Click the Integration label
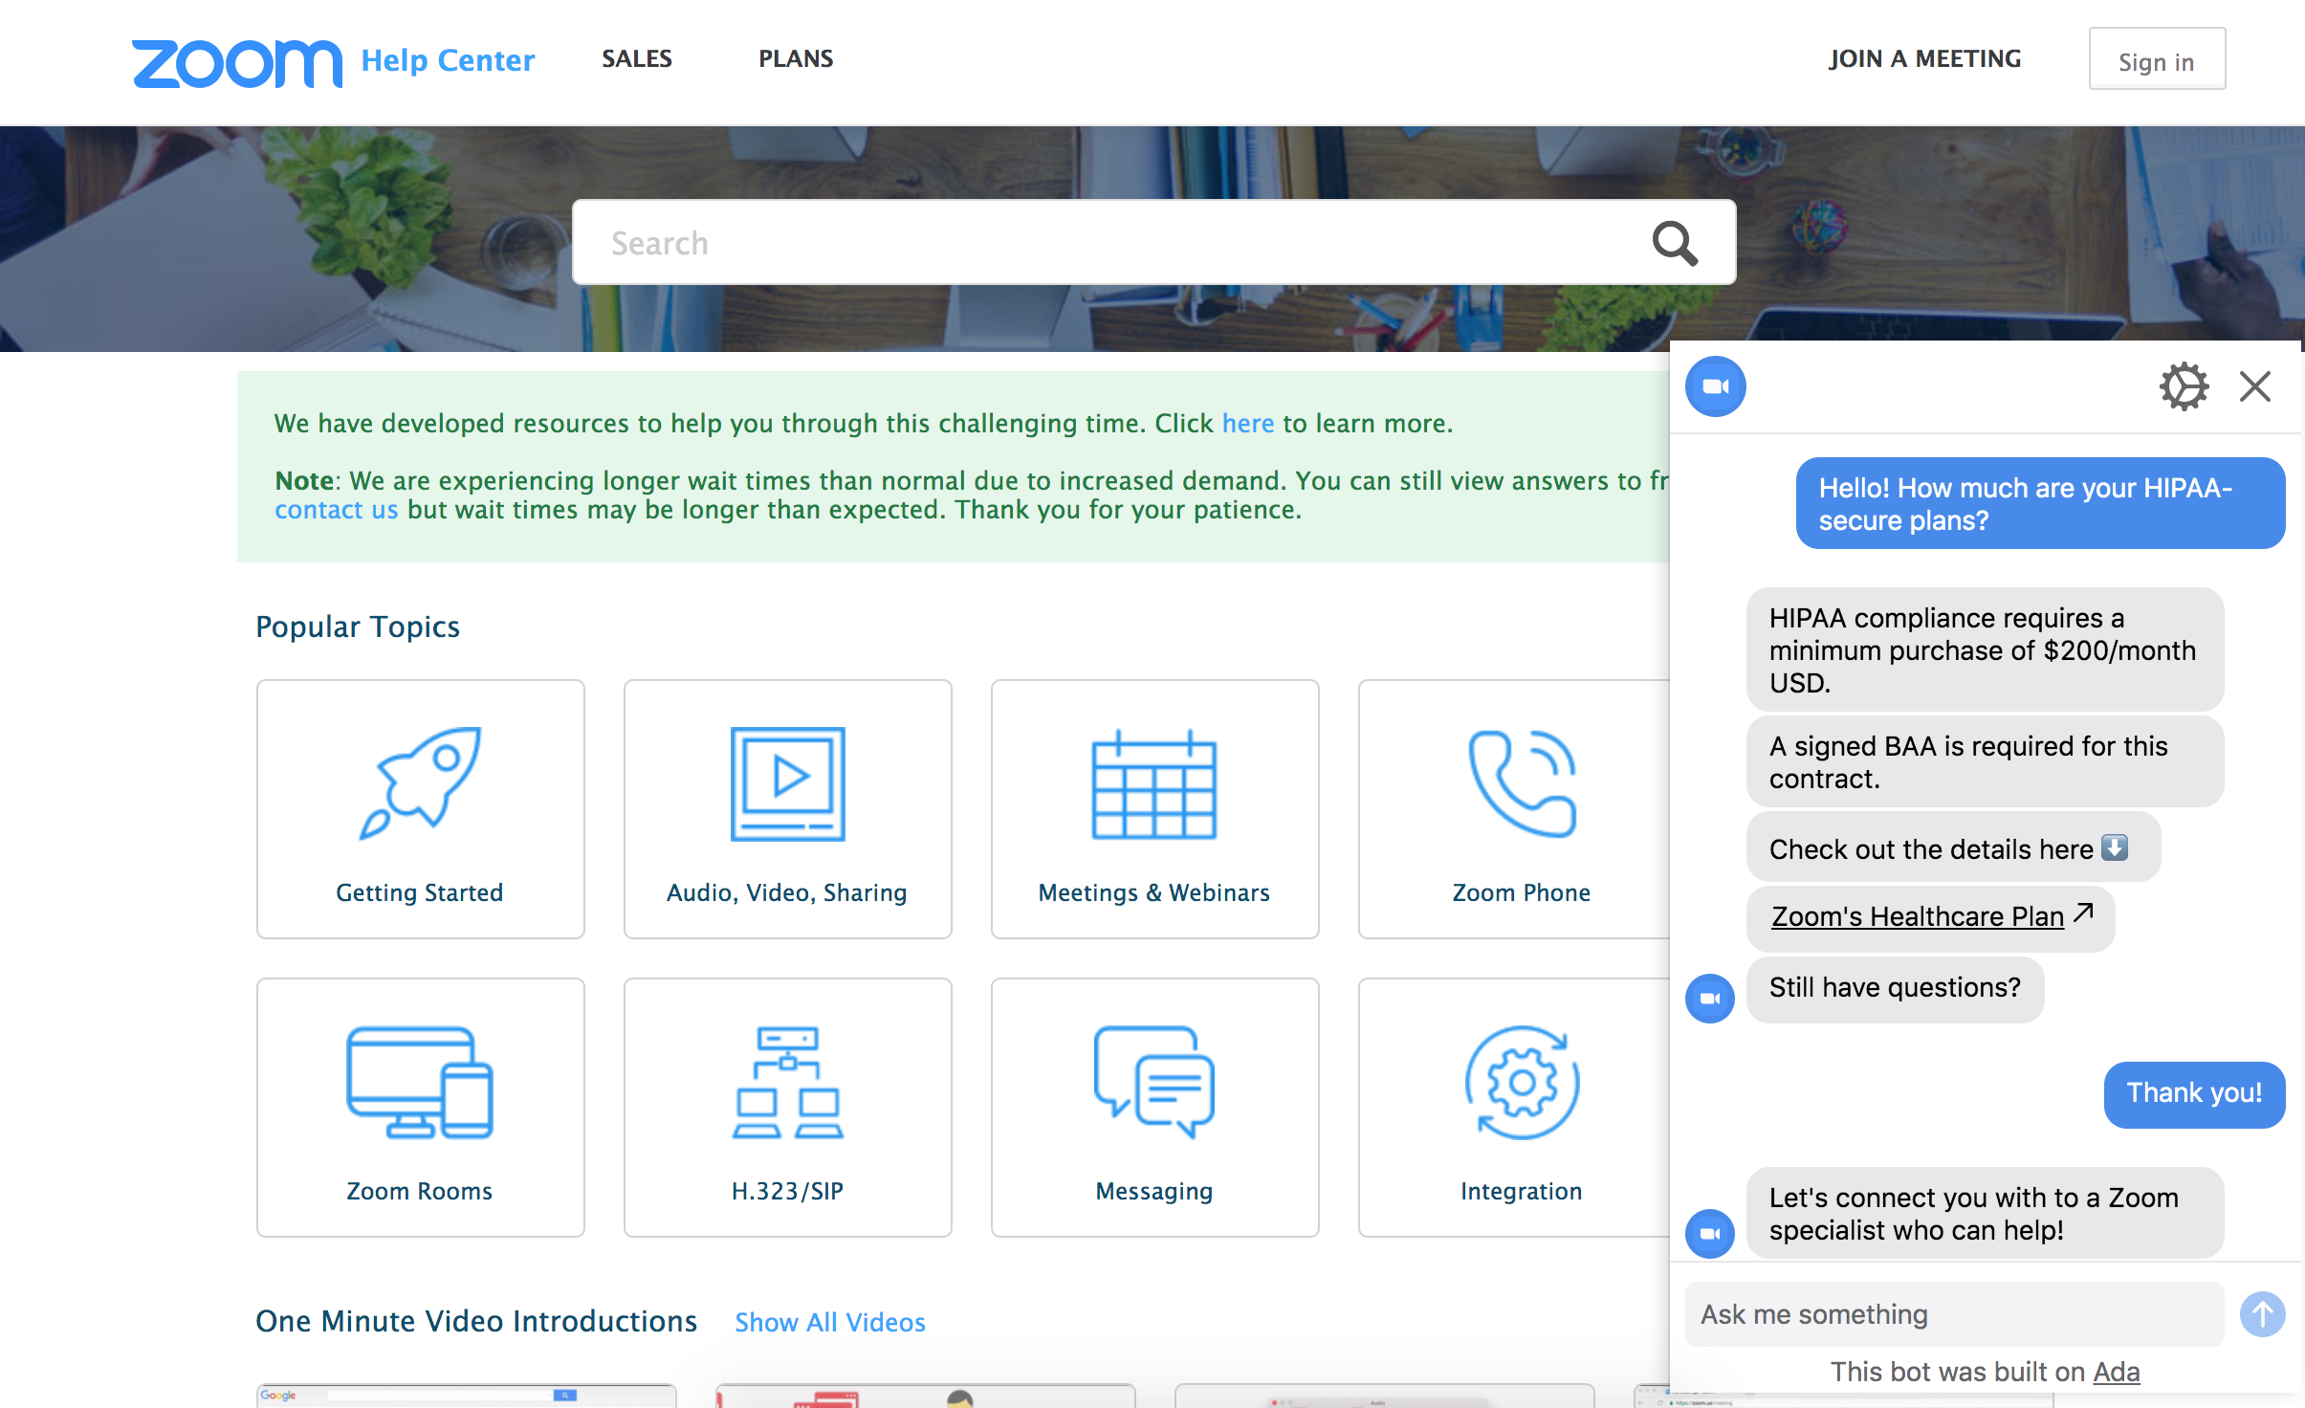The image size is (2305, 1408). tap(1522, 1191)
